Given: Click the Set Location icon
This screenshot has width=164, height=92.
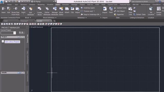Looking at the screenshot, I should pos(151,9).
